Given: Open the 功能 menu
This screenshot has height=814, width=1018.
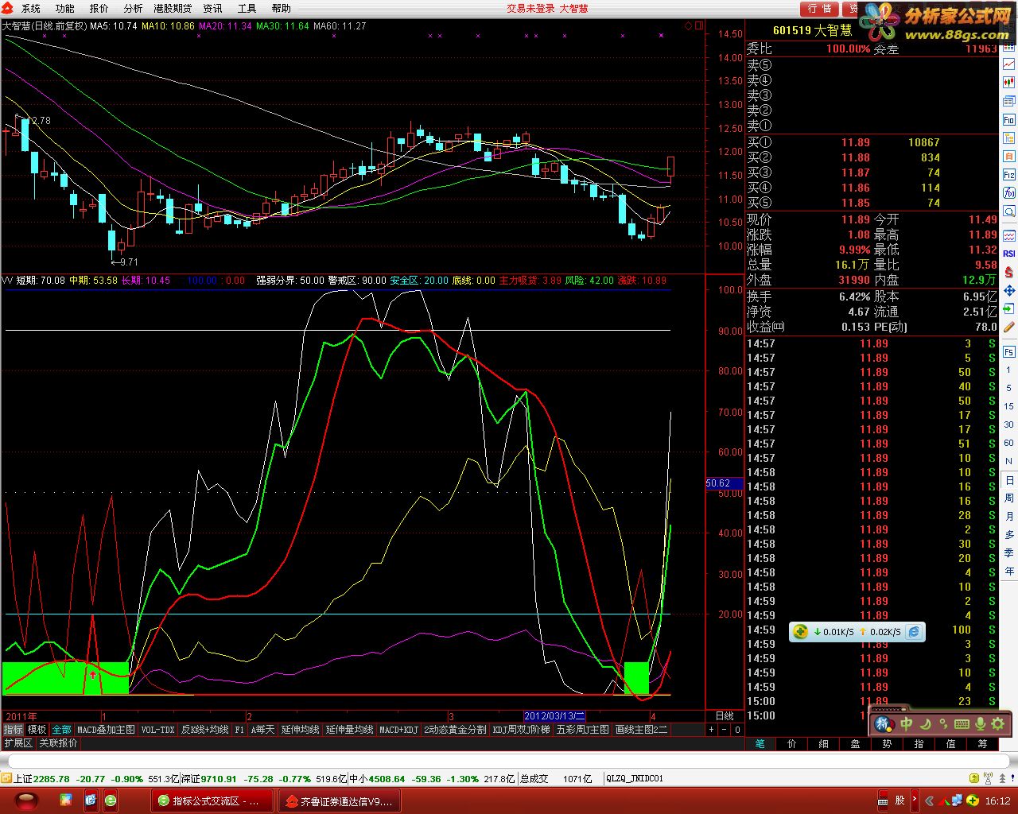Looking at the screenshot, I should pyautogui.click(x=64, y=9).
